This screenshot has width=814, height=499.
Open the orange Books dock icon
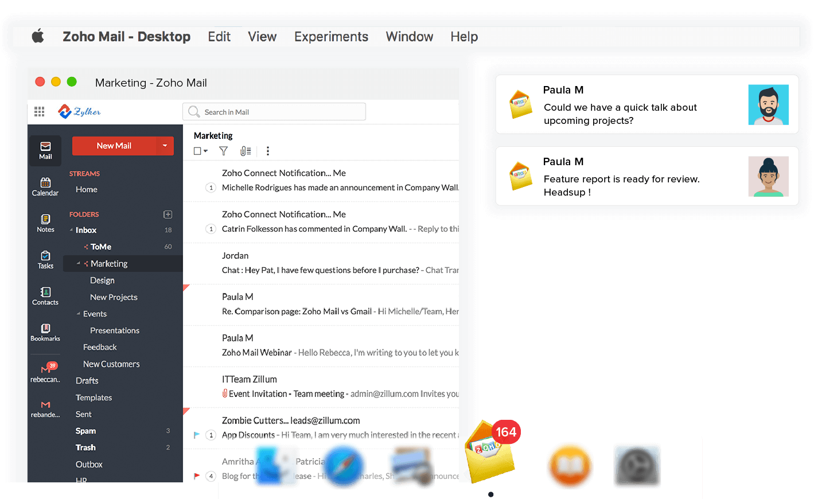[x=570, y=466]
